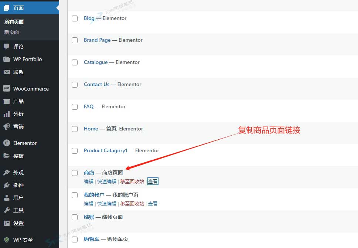Click the Elementor circle logo icon
This screenshot has height=248, width=358.
click(x=7, y=143)
